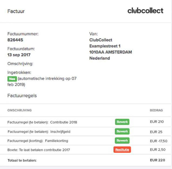Image resolution: width=172 pixels, height=169 pixels.
Task: Click the OMSCHRIJVING column header
Action: click(19, 110)
